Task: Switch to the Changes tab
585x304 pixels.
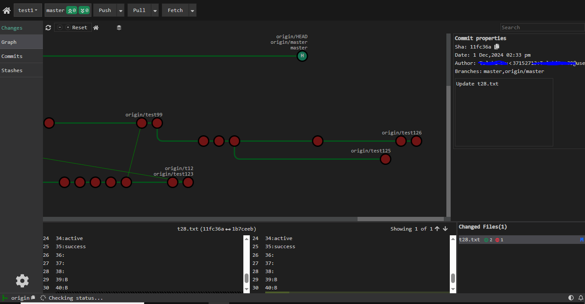Action: click(21, 28)
